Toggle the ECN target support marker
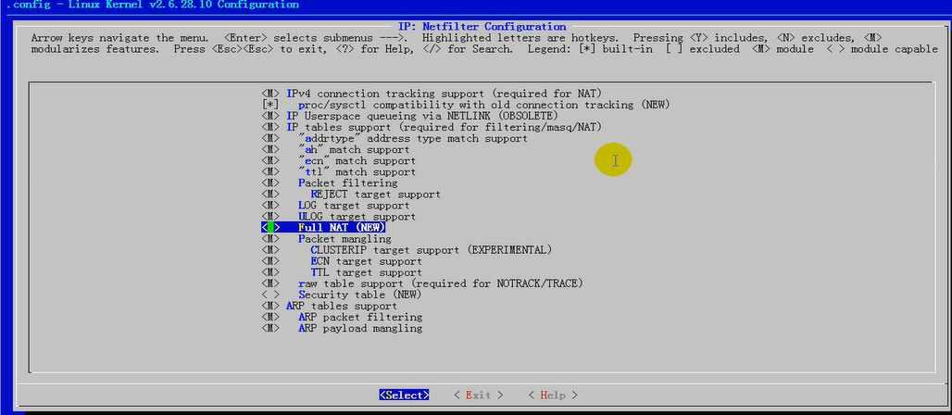The width and height of the screenshot is (952, 415). [x=270, y=261]
